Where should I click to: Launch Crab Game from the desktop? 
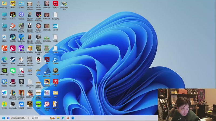(47, 93)
